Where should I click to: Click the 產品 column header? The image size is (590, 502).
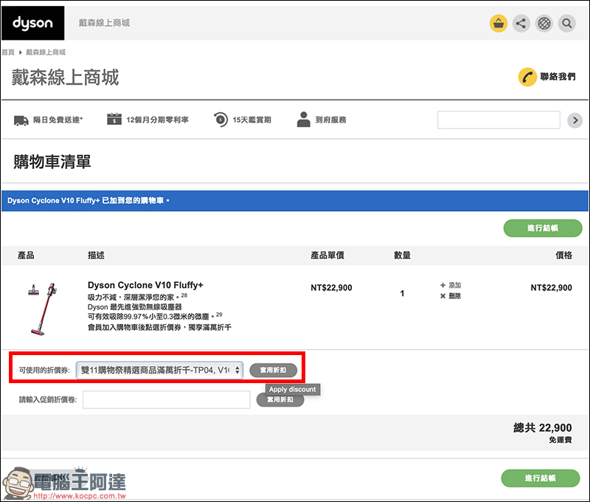[26, 255]
